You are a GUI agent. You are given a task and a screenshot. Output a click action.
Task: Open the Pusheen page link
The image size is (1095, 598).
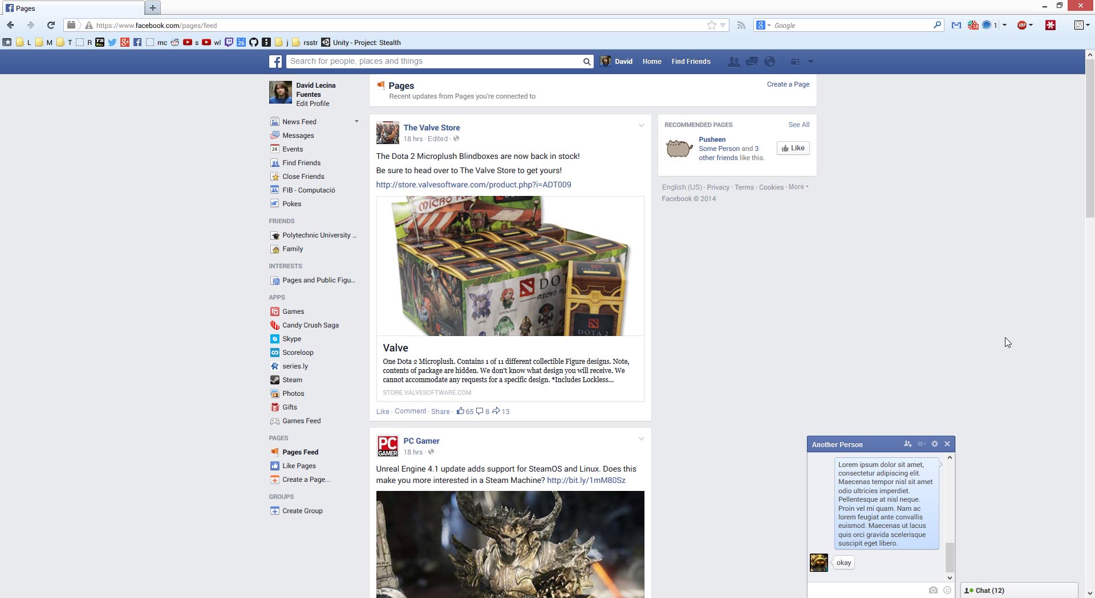[712, 140]
